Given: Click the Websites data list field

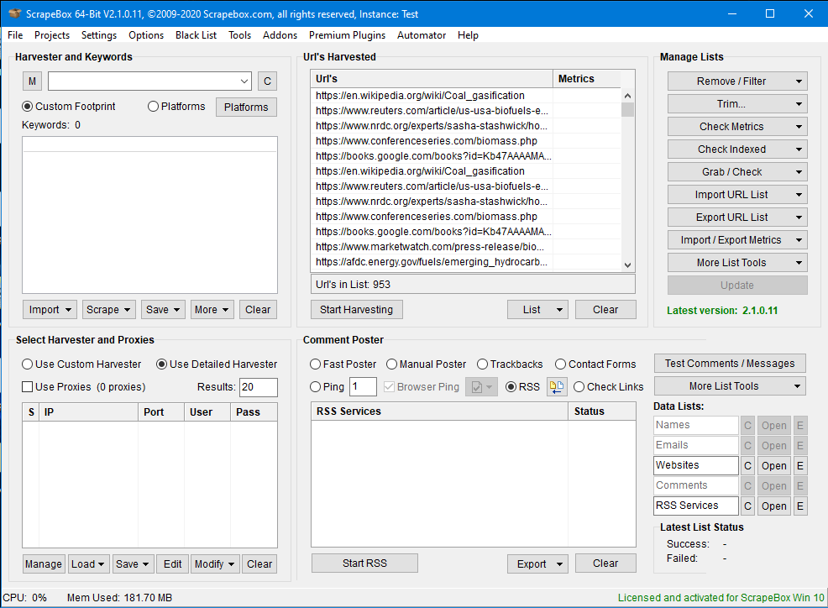Looking at the screenshot, I should point(696,465).
